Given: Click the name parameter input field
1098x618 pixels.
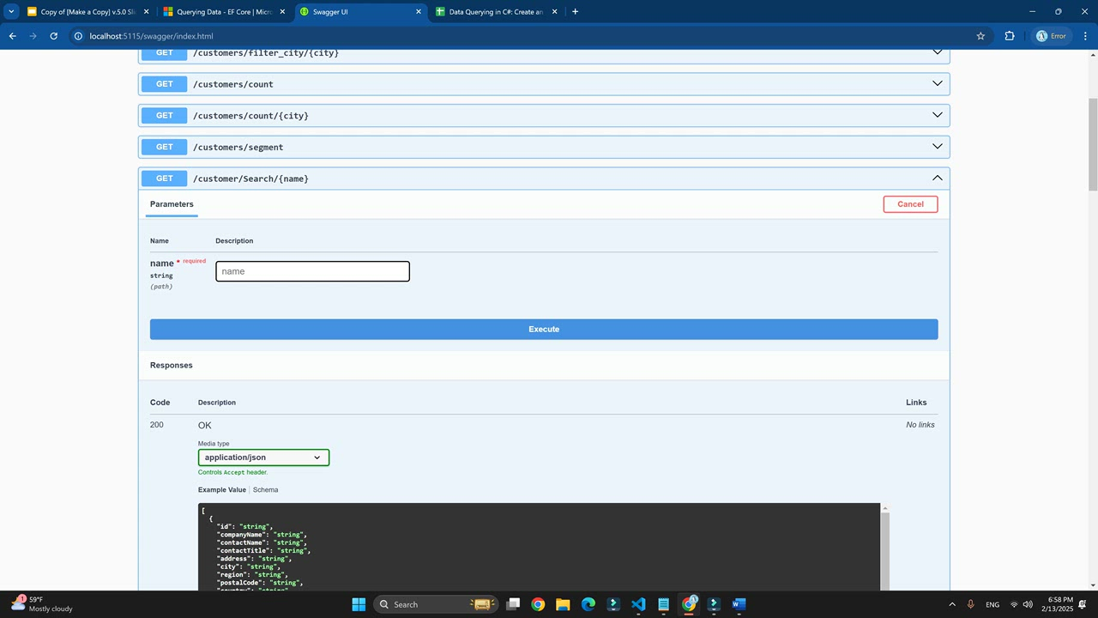Looking at the screenshot, I should point(312,271).
